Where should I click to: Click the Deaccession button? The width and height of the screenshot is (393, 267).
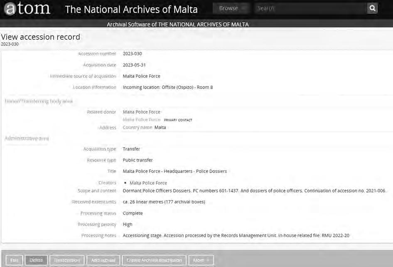[67, 260]
